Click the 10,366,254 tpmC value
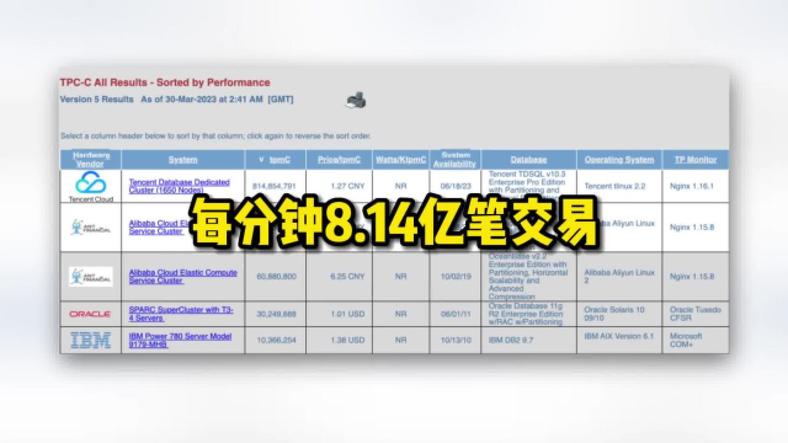 tap(276, 340)
